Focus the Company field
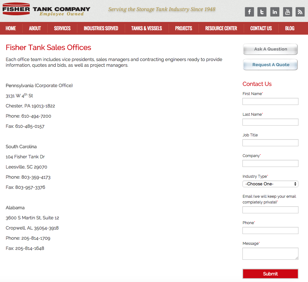308x282 pixels. click(270, 163)
